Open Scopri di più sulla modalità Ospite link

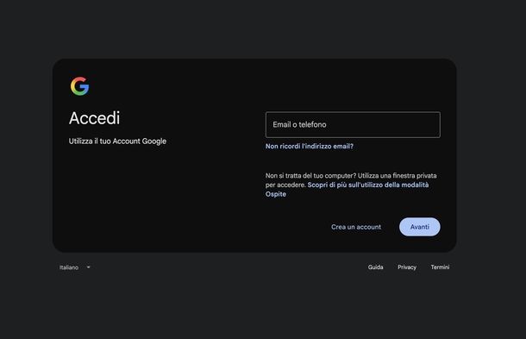tap(347, 189)
